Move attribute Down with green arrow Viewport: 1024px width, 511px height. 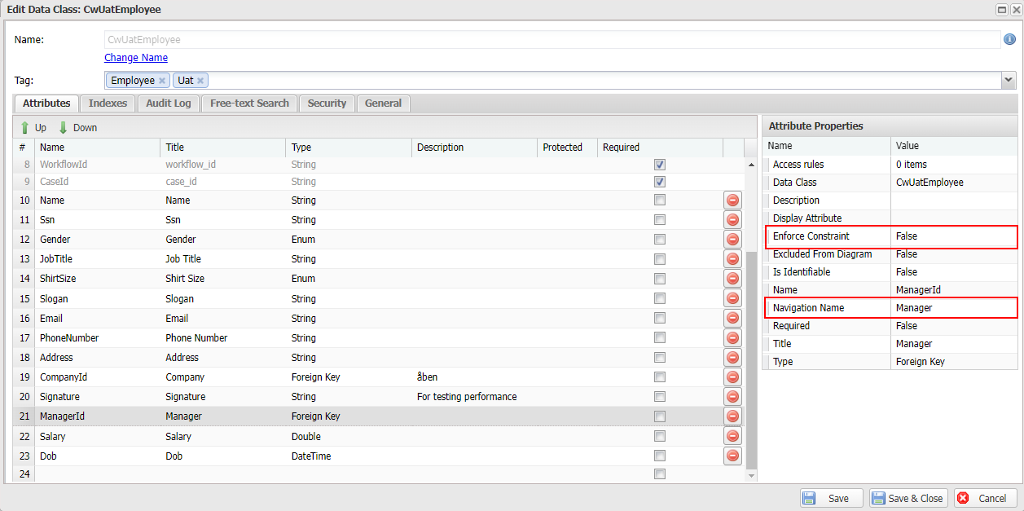pyautogui.click(x=77, y=128)
